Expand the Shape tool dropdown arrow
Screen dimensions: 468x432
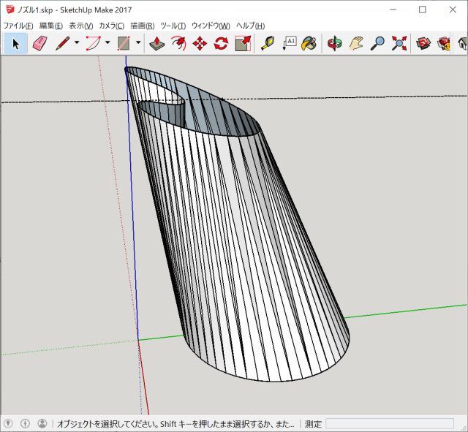coord(138,43)
